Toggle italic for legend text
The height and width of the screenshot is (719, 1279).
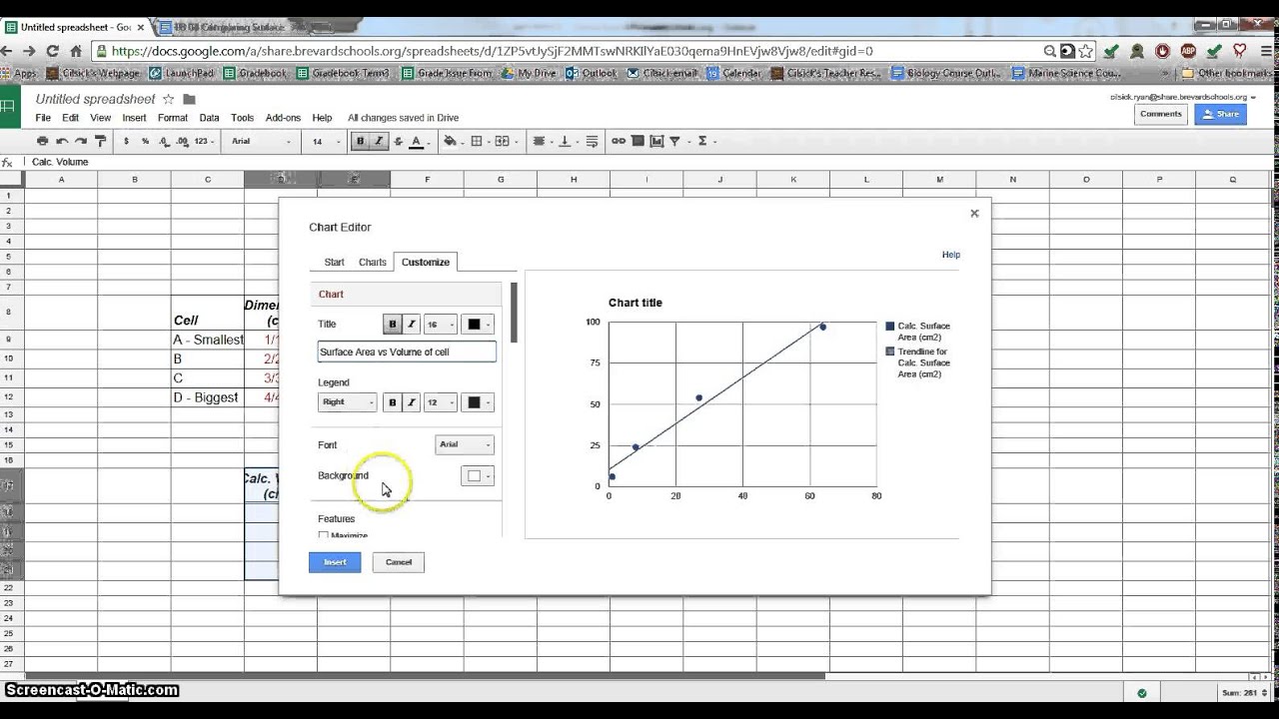(x=411, y=402)
